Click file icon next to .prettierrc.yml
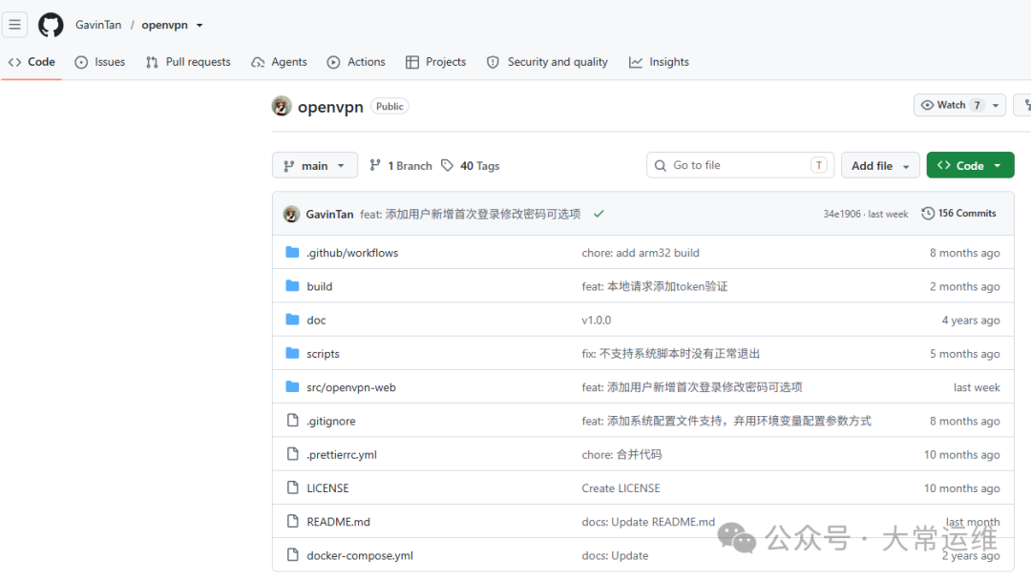The image size is (1031, 580). tap(293, 454)
